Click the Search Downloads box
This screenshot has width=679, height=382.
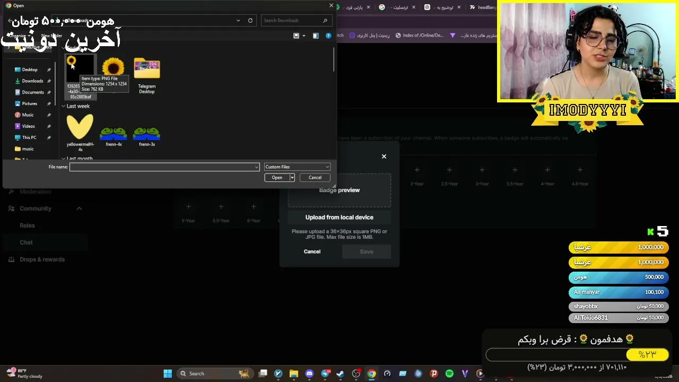pyautogui.click(x=297, y=21)
